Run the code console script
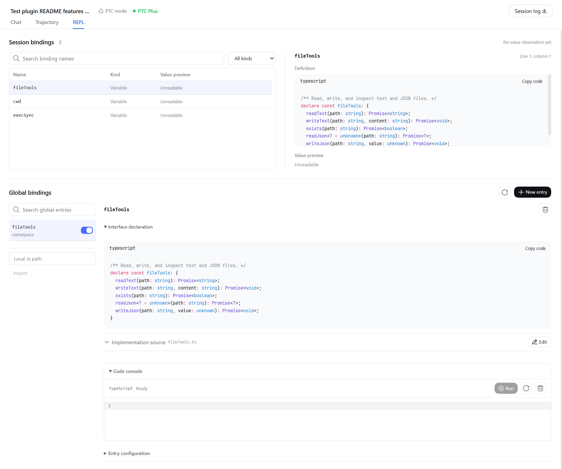Screen dimensions: 562x469 (506, 388)
